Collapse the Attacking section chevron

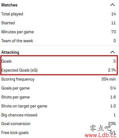tap(113, 52)
